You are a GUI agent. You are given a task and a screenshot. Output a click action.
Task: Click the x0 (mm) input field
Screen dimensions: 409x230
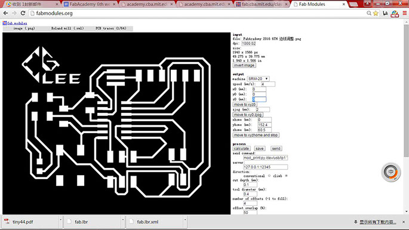(259, 89)
